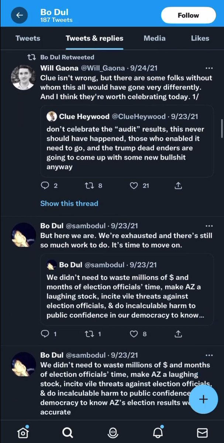Image resolution: width=224 pixels, height=443 pixels.
Task: Retweet the 'But here we are' tweet
Action: (89, 334)
